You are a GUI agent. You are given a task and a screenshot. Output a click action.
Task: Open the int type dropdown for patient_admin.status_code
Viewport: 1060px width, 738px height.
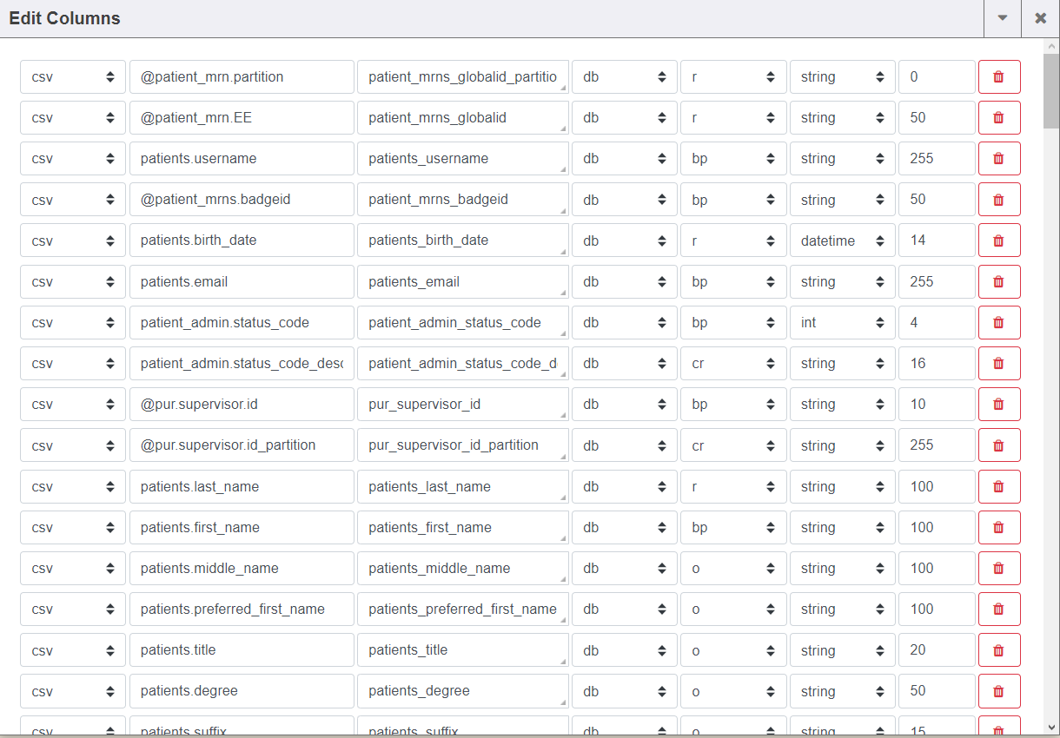pyautogui.click(x=841, y=322)
